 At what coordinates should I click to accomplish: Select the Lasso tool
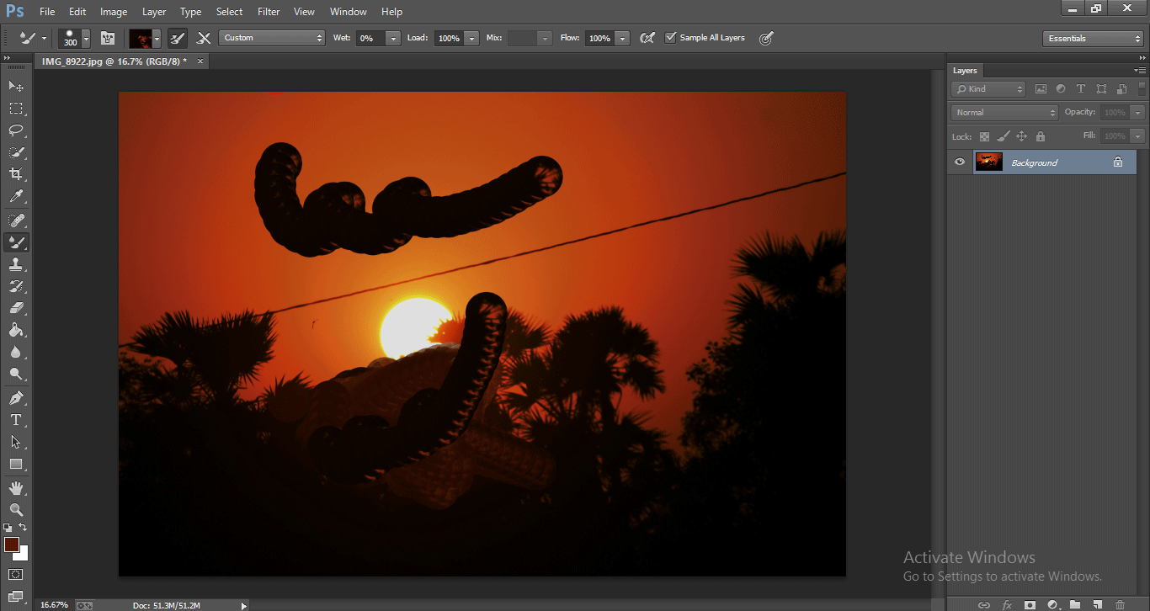(16, 130)
